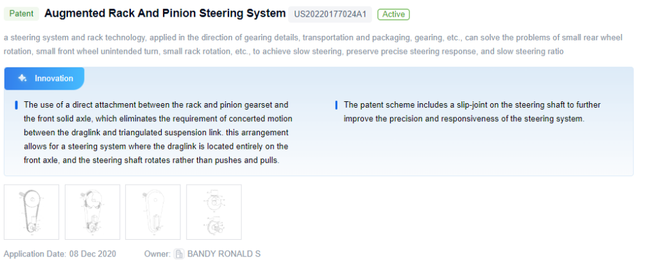Click the application date 08 Dec 2020
657x275 pixels.
92,254
